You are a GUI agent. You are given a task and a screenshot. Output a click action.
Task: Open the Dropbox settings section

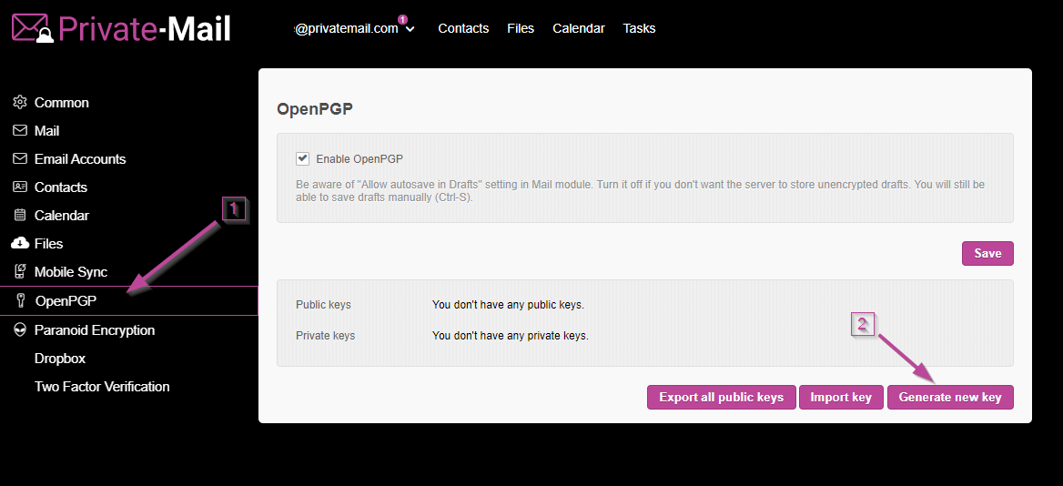(60, 359)
